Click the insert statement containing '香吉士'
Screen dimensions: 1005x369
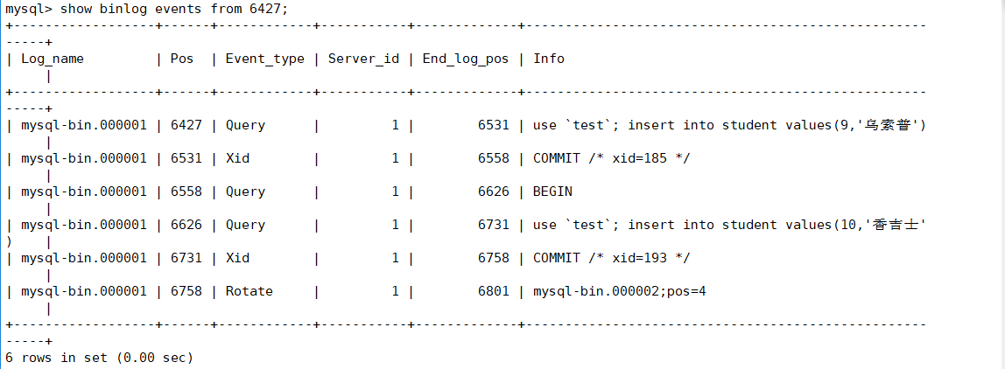[x=729, y=225]
